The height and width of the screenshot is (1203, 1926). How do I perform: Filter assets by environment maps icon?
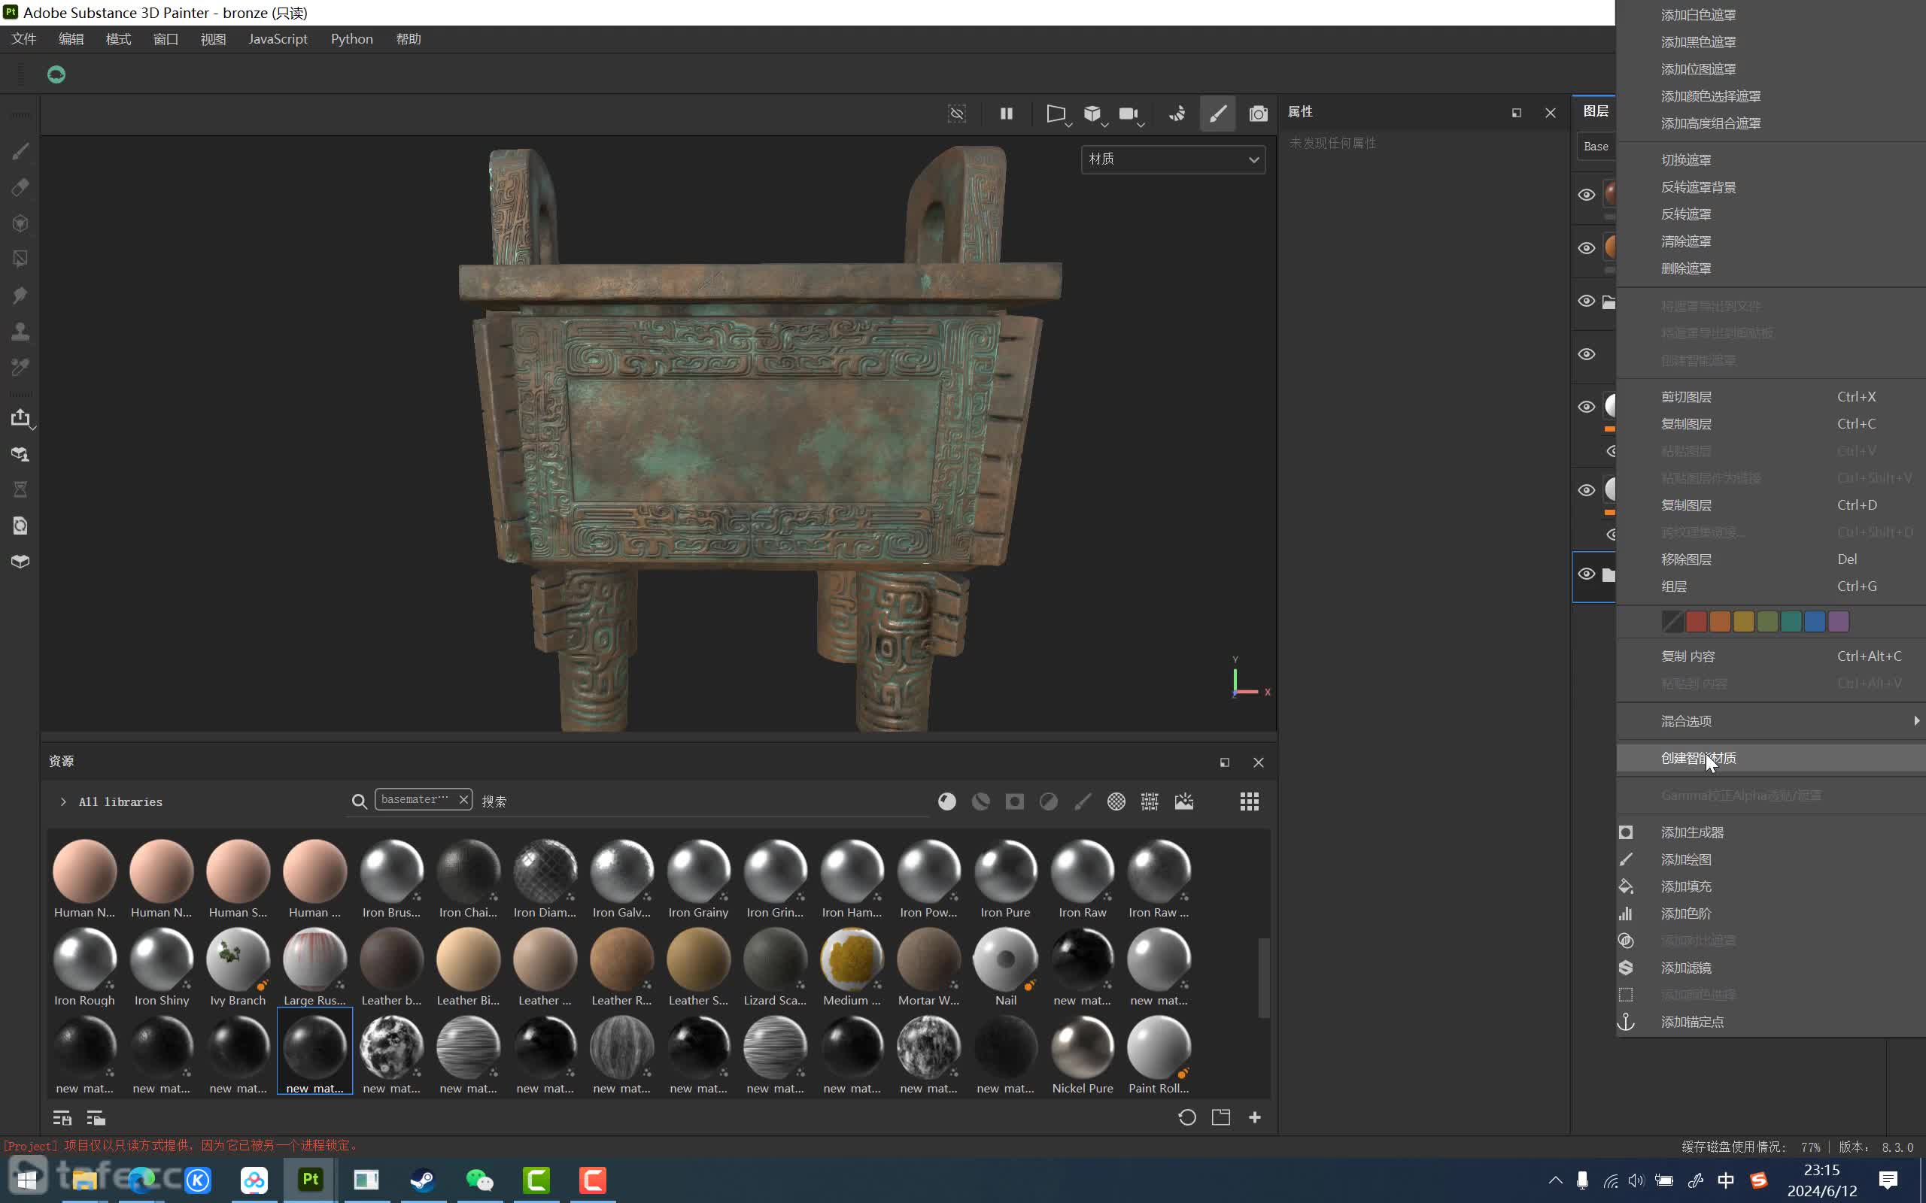click(1184, 801)
